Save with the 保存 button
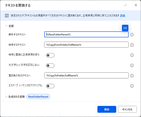This screenshot has width=141, height=117. (107, 109)
